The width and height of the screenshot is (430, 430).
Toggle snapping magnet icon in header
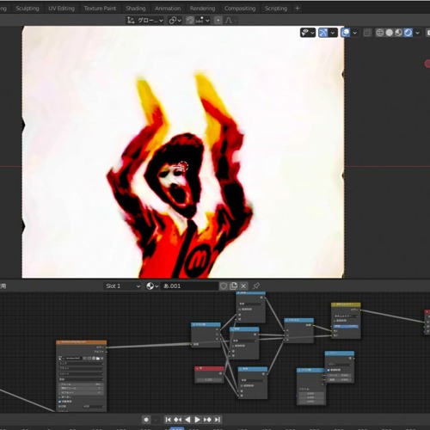coord(190,21)
